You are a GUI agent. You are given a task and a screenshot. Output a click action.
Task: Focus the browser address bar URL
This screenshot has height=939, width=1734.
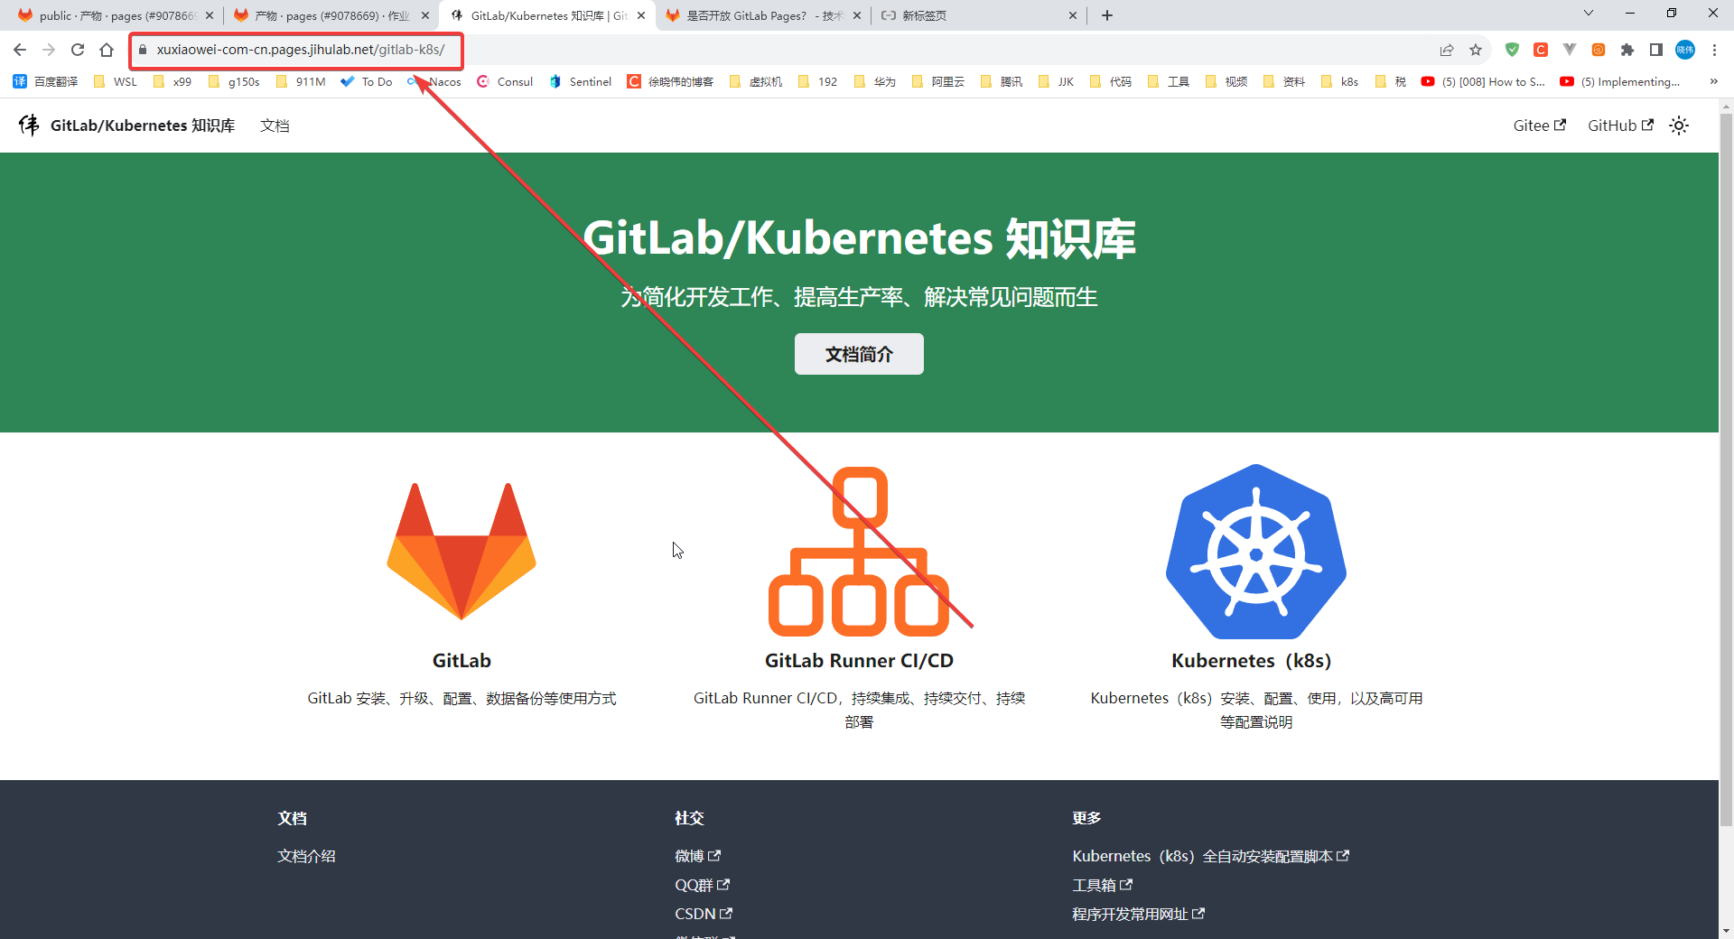tap(301, 50)
